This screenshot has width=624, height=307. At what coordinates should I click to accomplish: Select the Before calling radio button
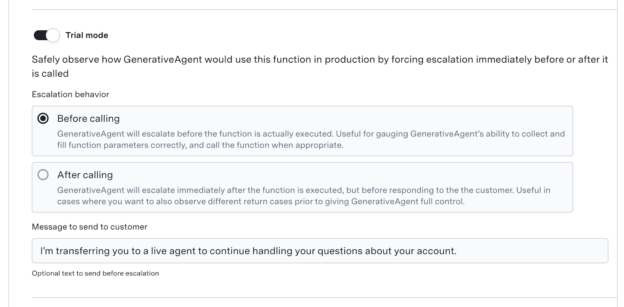click(x=43, y=118)
